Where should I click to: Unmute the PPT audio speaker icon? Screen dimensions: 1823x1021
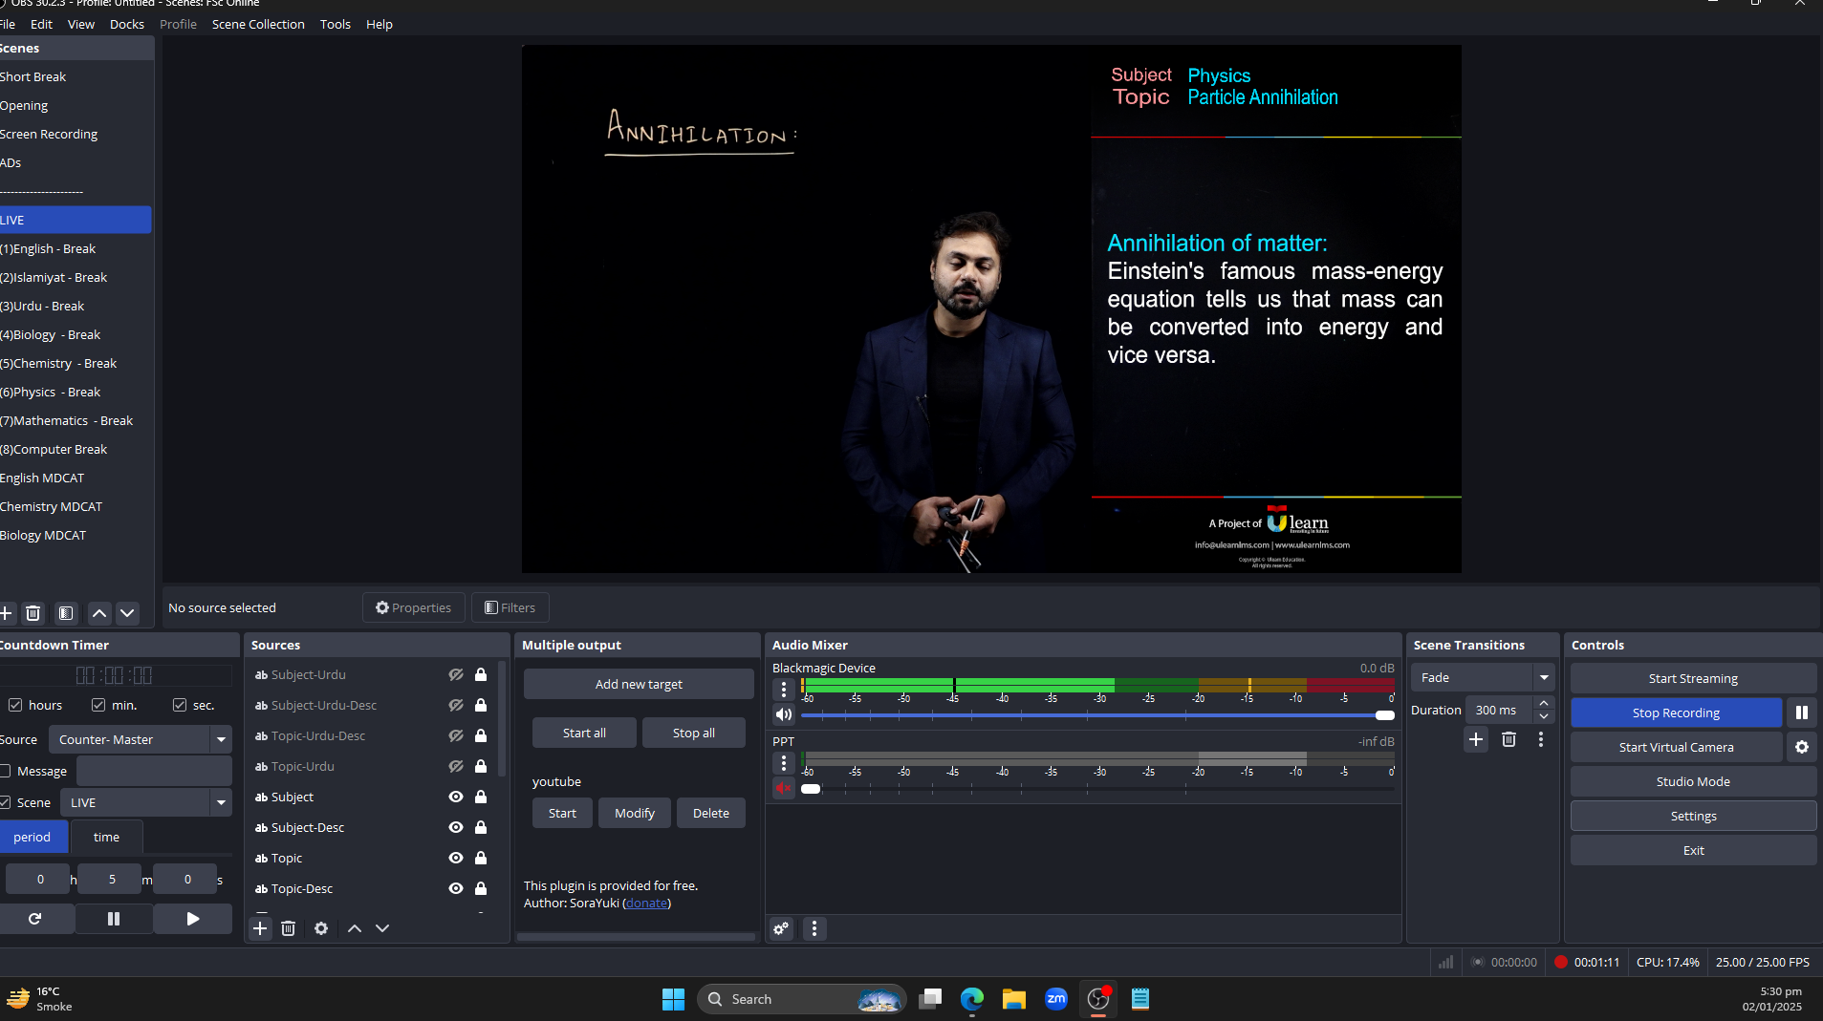click(784, 788)
